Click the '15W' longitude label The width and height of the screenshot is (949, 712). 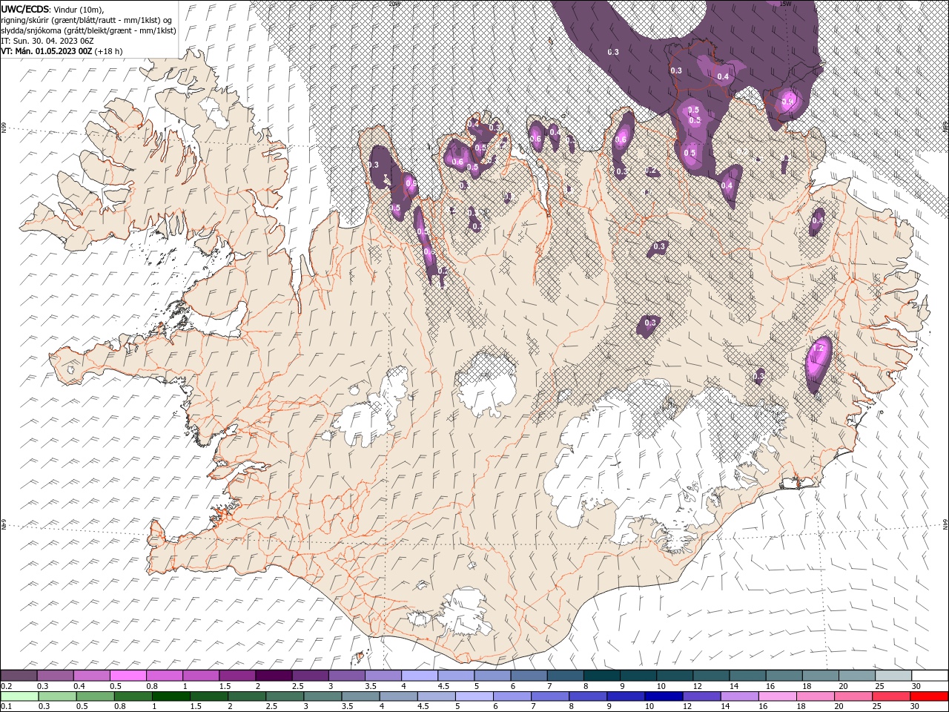[786, 4]
